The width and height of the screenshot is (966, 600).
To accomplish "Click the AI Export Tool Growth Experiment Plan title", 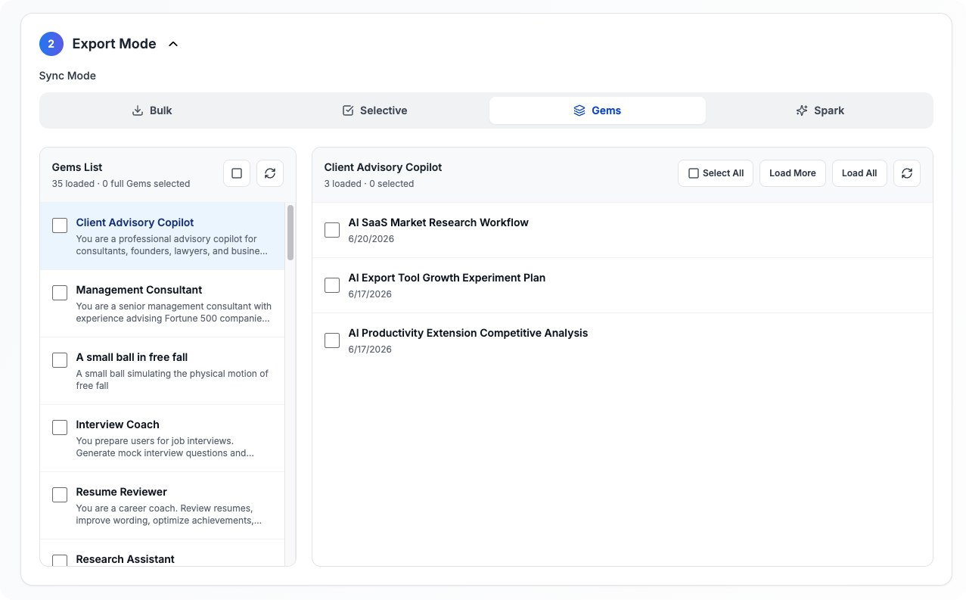I will pyautogui.click(x=447, y=278).
